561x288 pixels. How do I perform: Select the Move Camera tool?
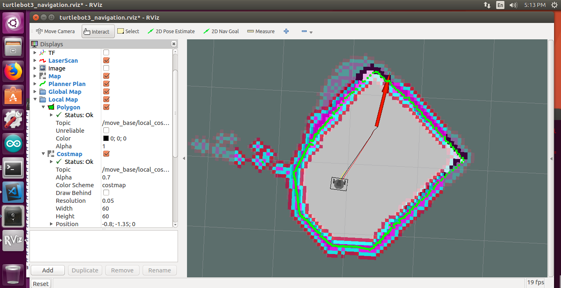click(x=55, y=31)
